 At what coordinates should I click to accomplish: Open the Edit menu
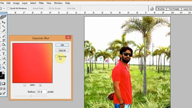coord(8,3)
